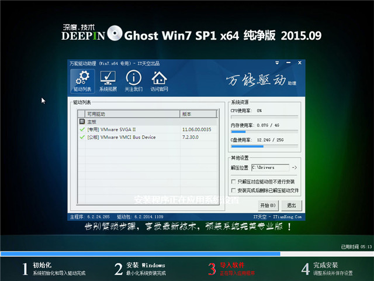Screen dimensions: 374x281
Task: Click the -> browse arrow beside 解压位置
Action: coord(295,167)
